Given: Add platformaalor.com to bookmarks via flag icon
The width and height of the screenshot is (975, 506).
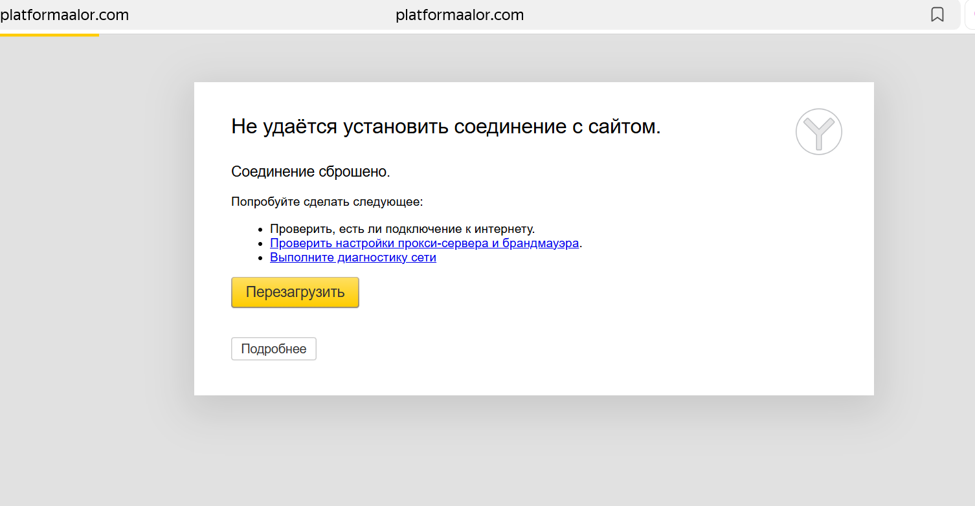Looking at the screenshot, I should (x=937, y=14).
